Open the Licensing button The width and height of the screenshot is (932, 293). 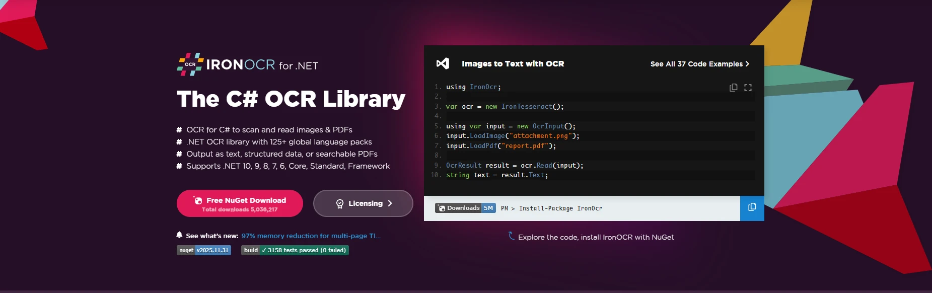[x=363, y=203]
